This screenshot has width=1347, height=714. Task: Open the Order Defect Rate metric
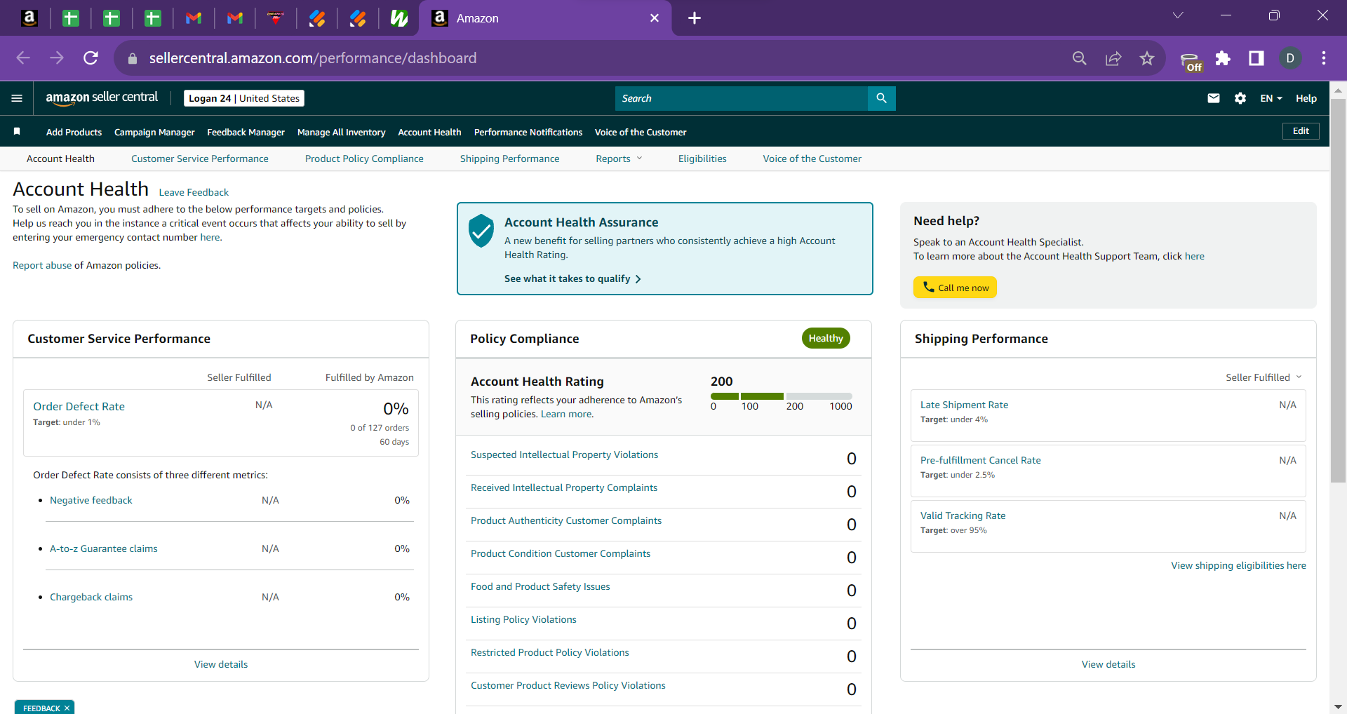click(x=79, y=407)
